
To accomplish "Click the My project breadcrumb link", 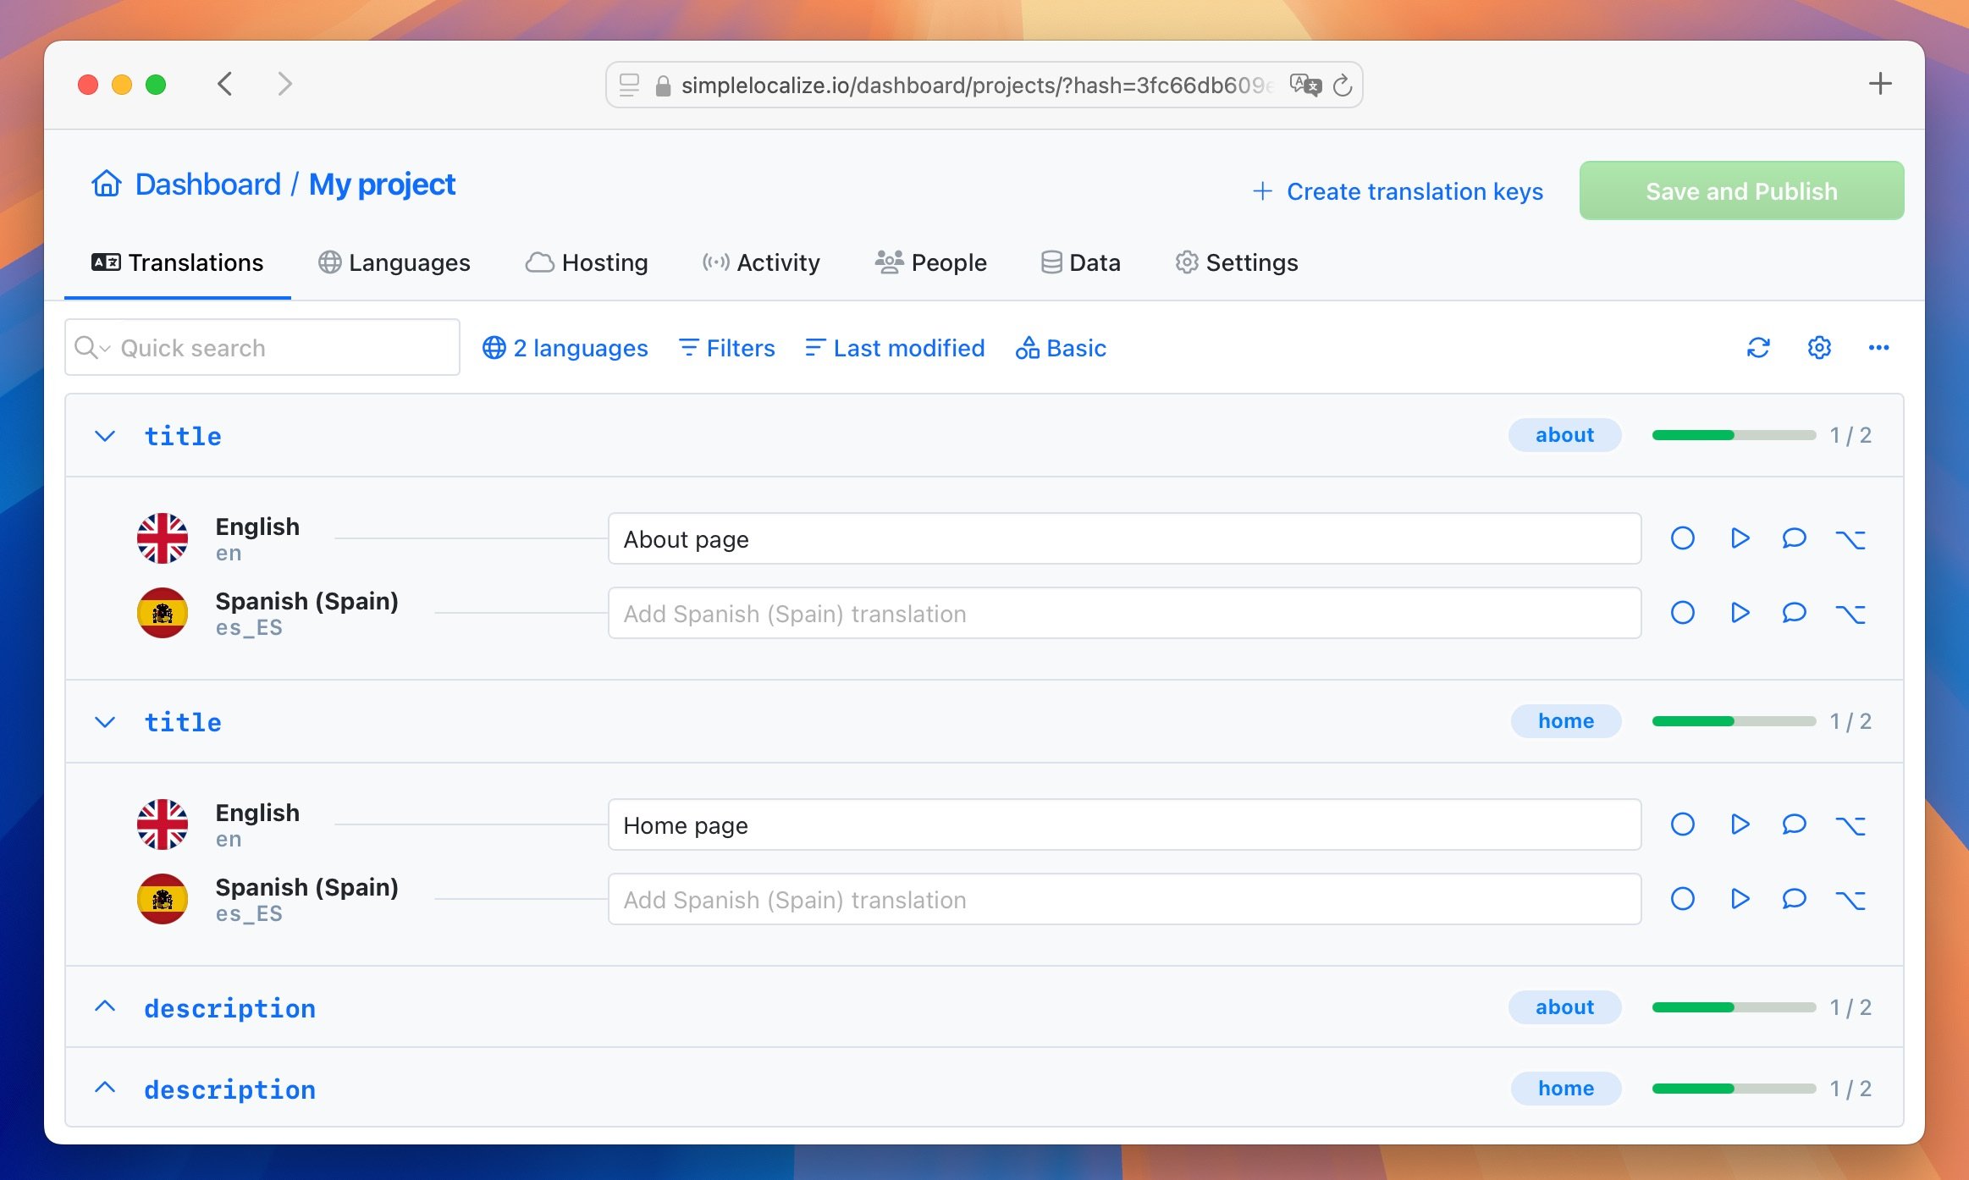I will 382,184.
